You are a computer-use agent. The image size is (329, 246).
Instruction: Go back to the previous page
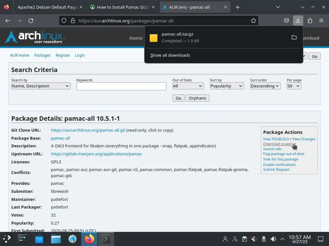pyautogui.click(x=8, y=21)
